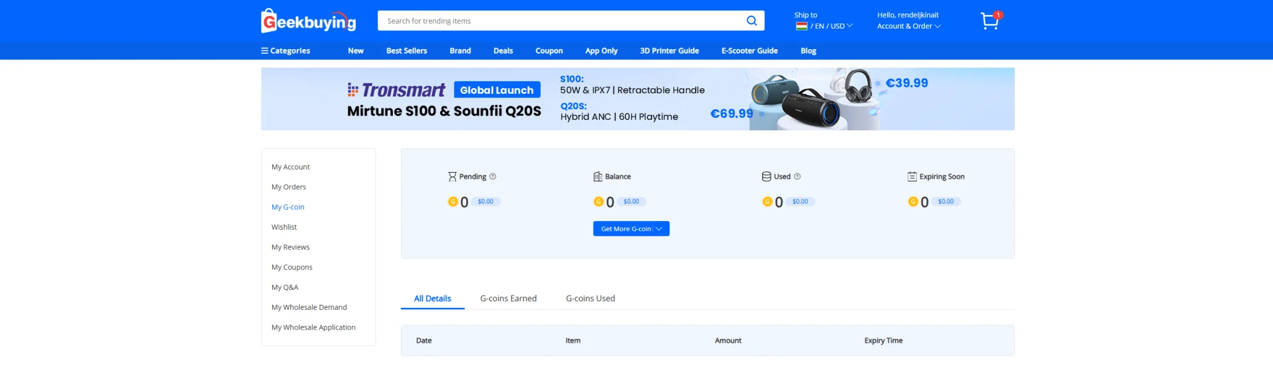Screen dimensions: 1273x370
Task: Click the Pending help question mark icon
Action: pos(493,176)
